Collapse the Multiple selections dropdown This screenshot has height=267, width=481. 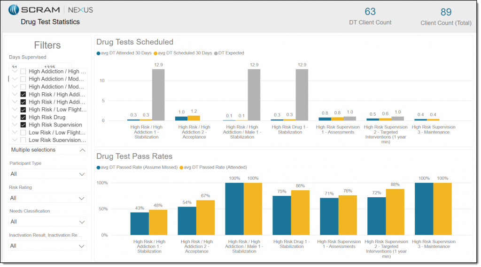[x=82, y=150]
